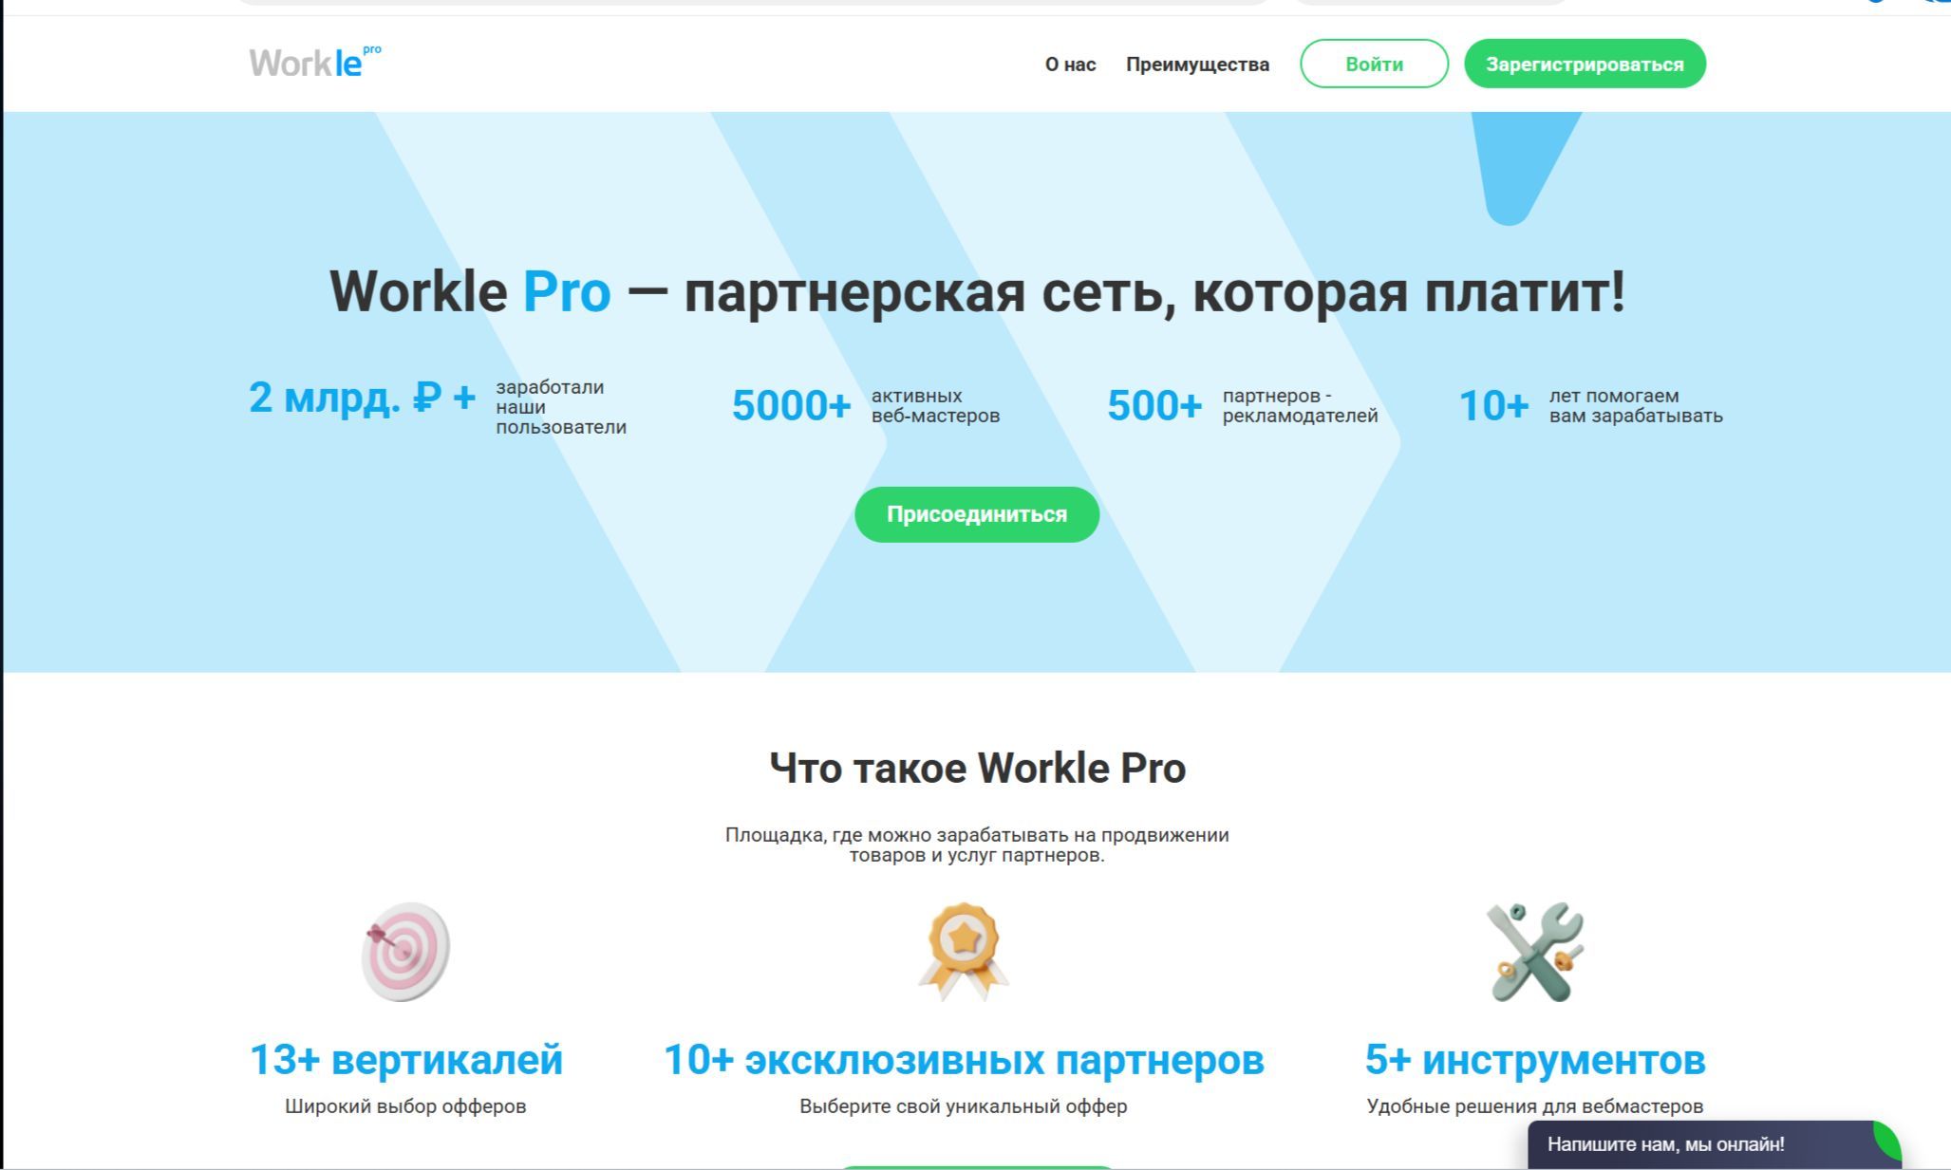Click the green Присоединиться button
The image size is (1951, 1170).
(977, 514)
